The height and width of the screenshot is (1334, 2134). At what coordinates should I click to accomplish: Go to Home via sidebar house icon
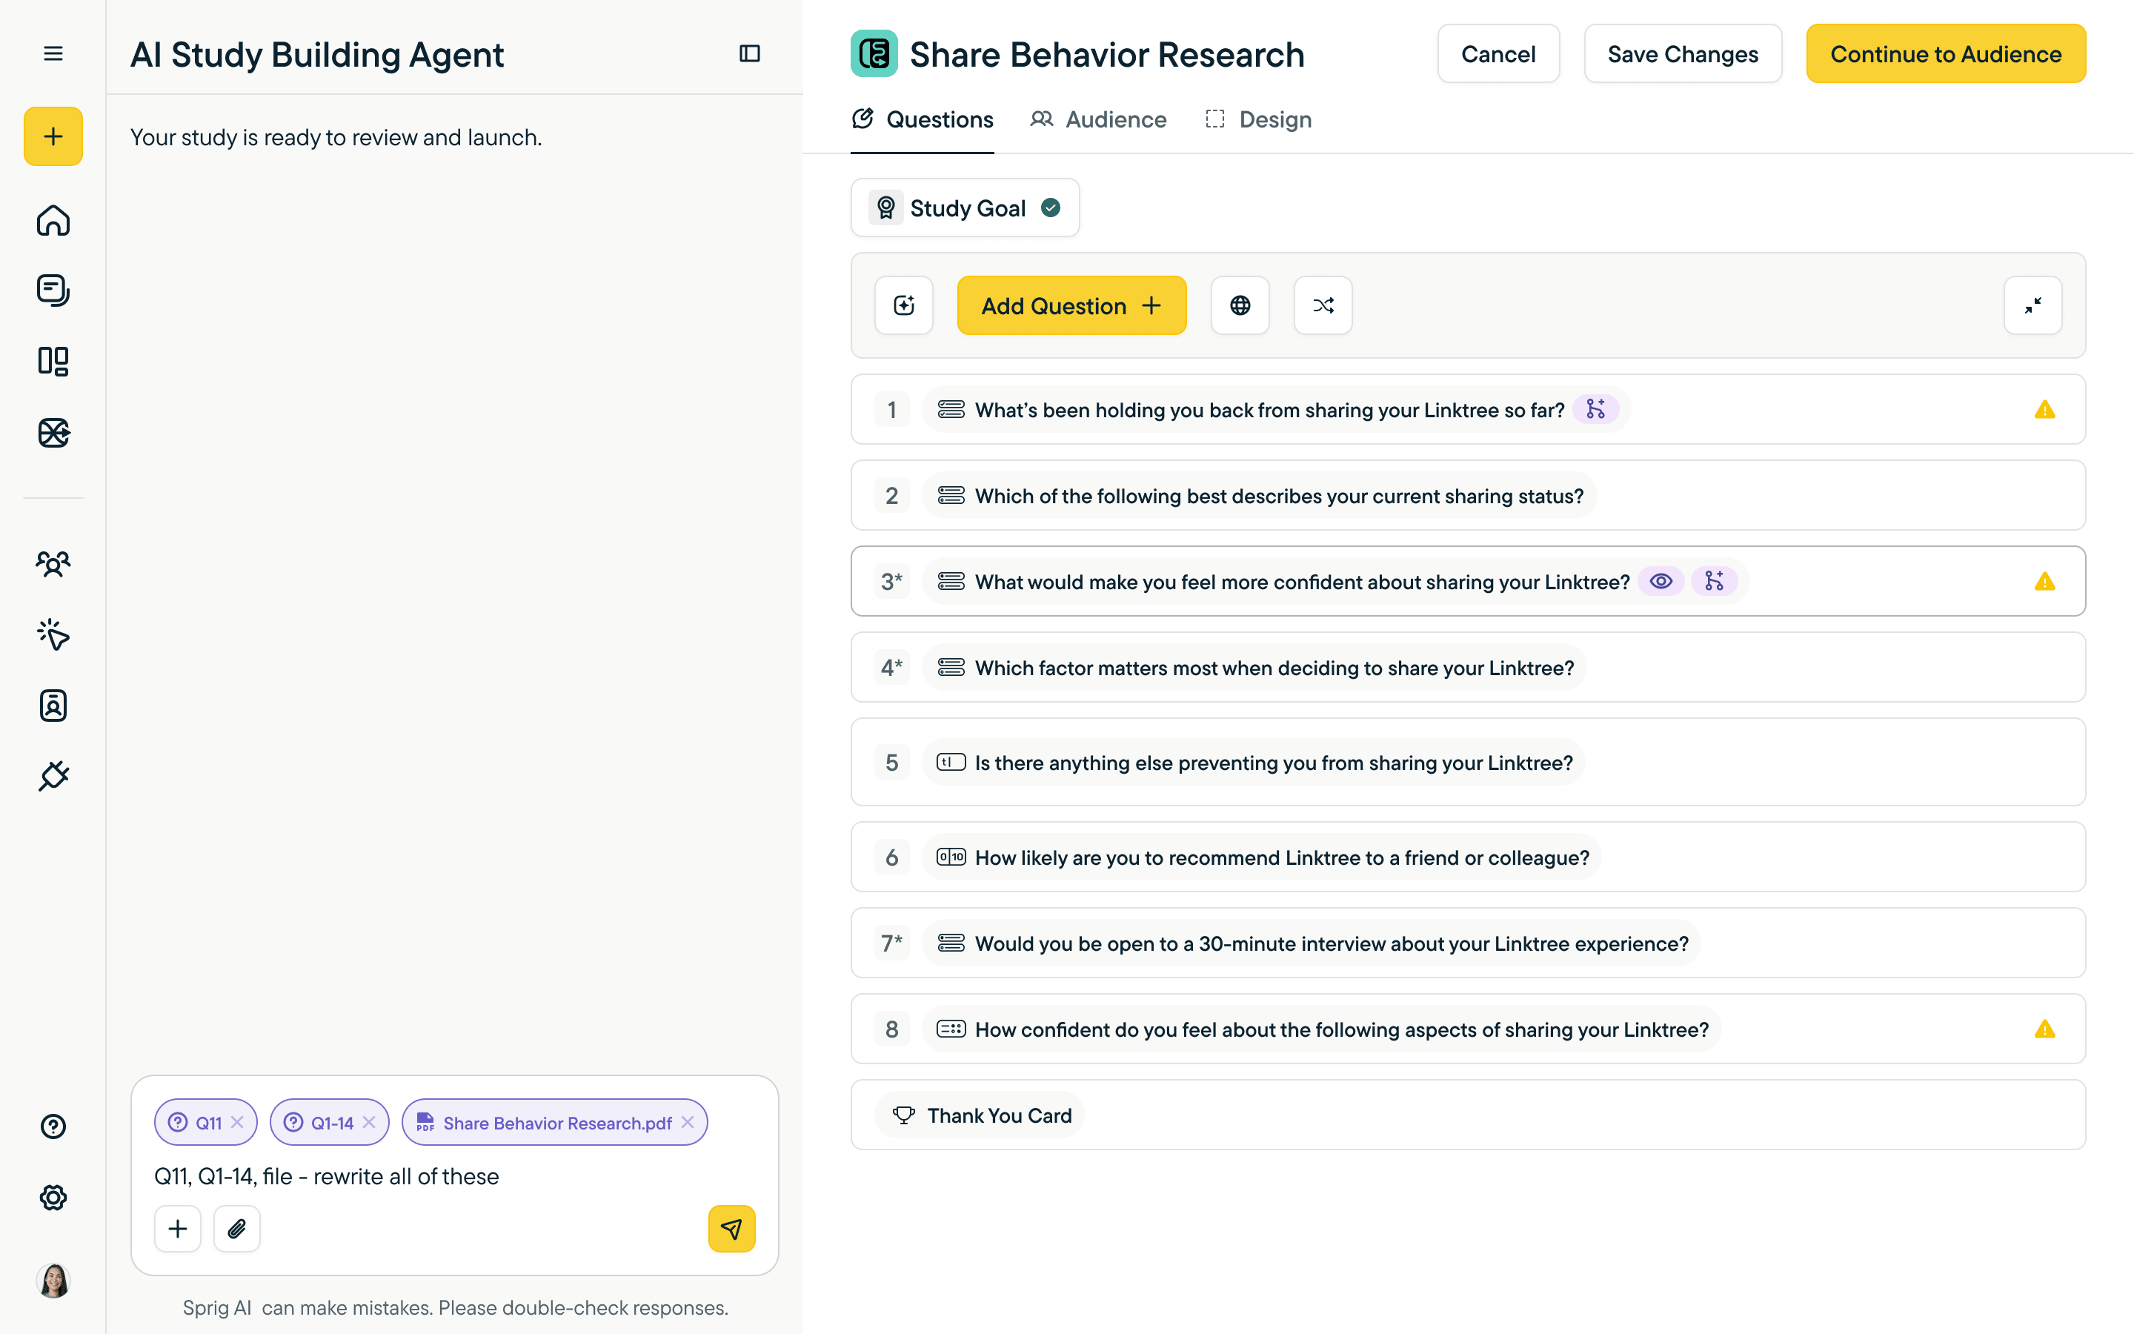pyautogui.click(x=53, y=219)
